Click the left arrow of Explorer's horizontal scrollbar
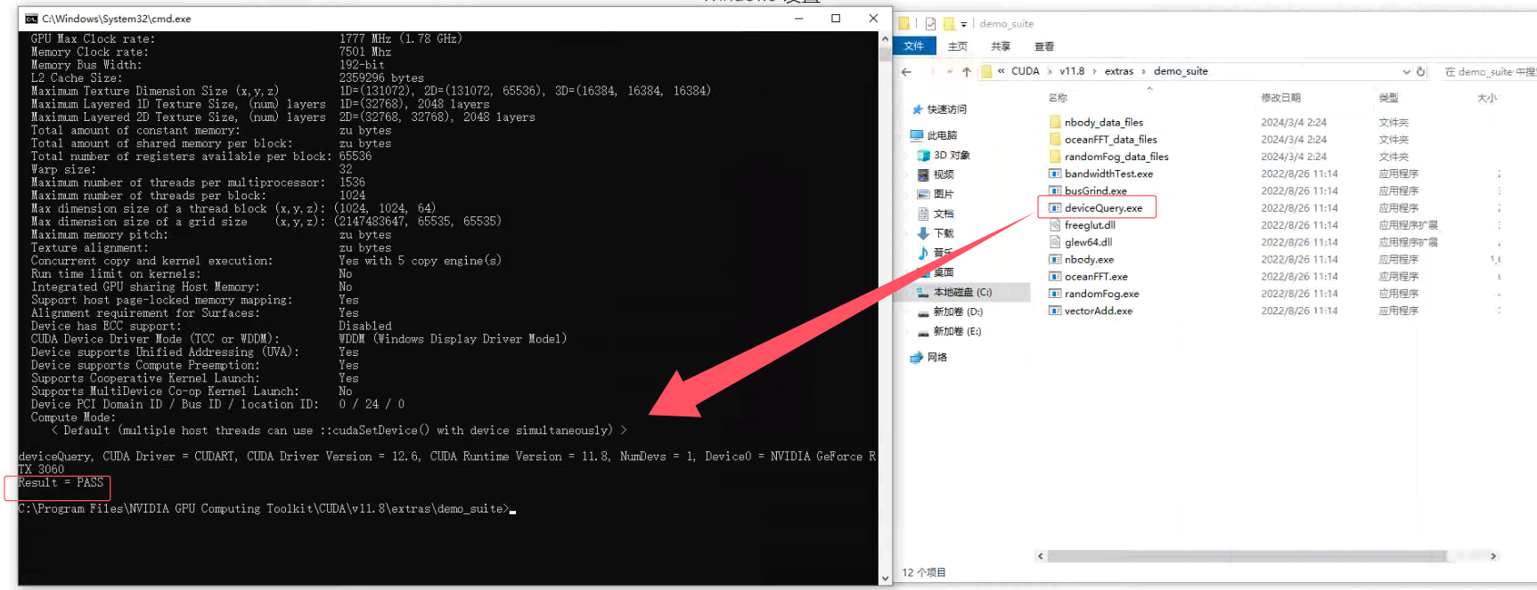Screen dimensions: 1537x590 pyautogui.click(x=1041, y=556)
